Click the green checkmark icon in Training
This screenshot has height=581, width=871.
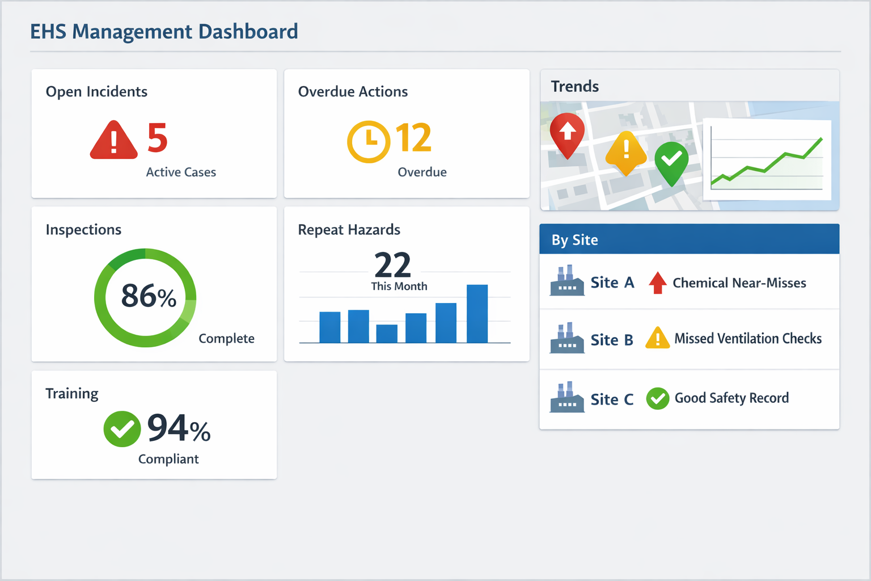click(122, 429)
